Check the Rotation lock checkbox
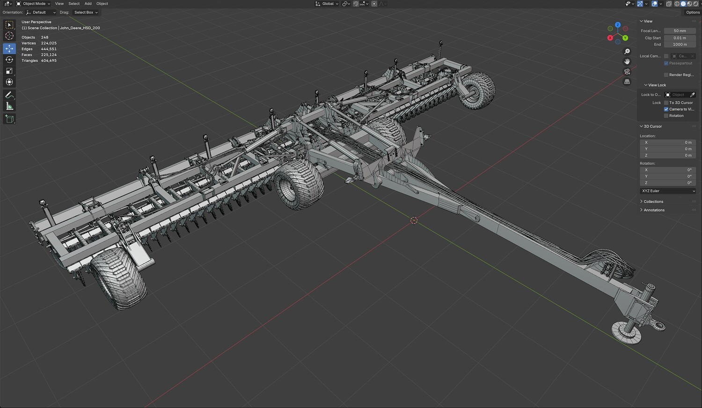702x408 pixels. tap(666, 116)
